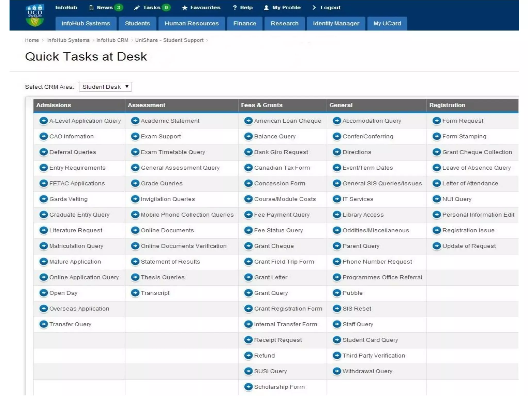The width and height of the screenshot is (528, 396).
Task: Click the Logout link in header
Action: coord(330,7)
